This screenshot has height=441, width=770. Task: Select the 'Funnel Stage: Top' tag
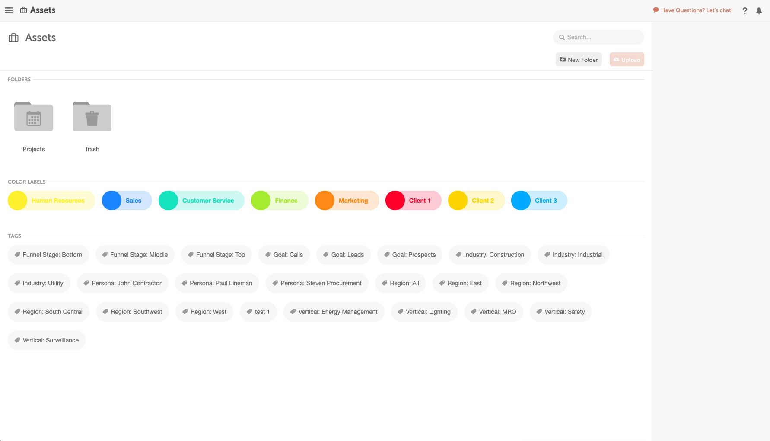pos(216,255)
